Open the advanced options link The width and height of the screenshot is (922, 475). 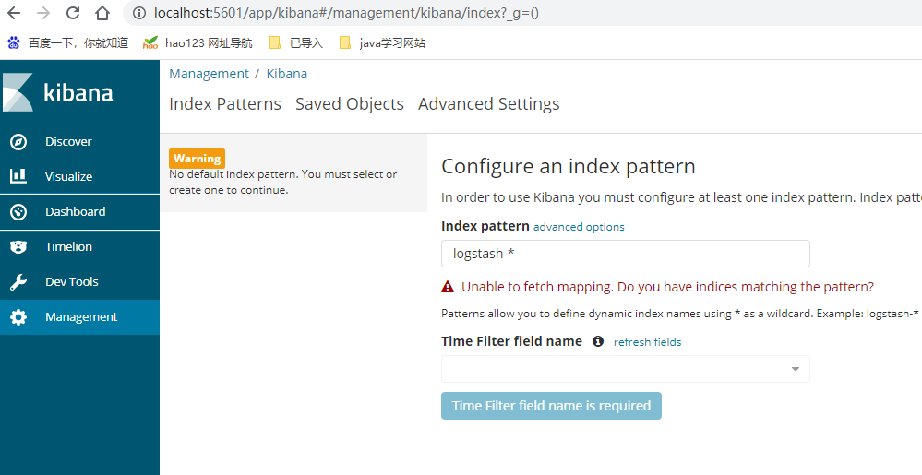click(x=579, y=226)
